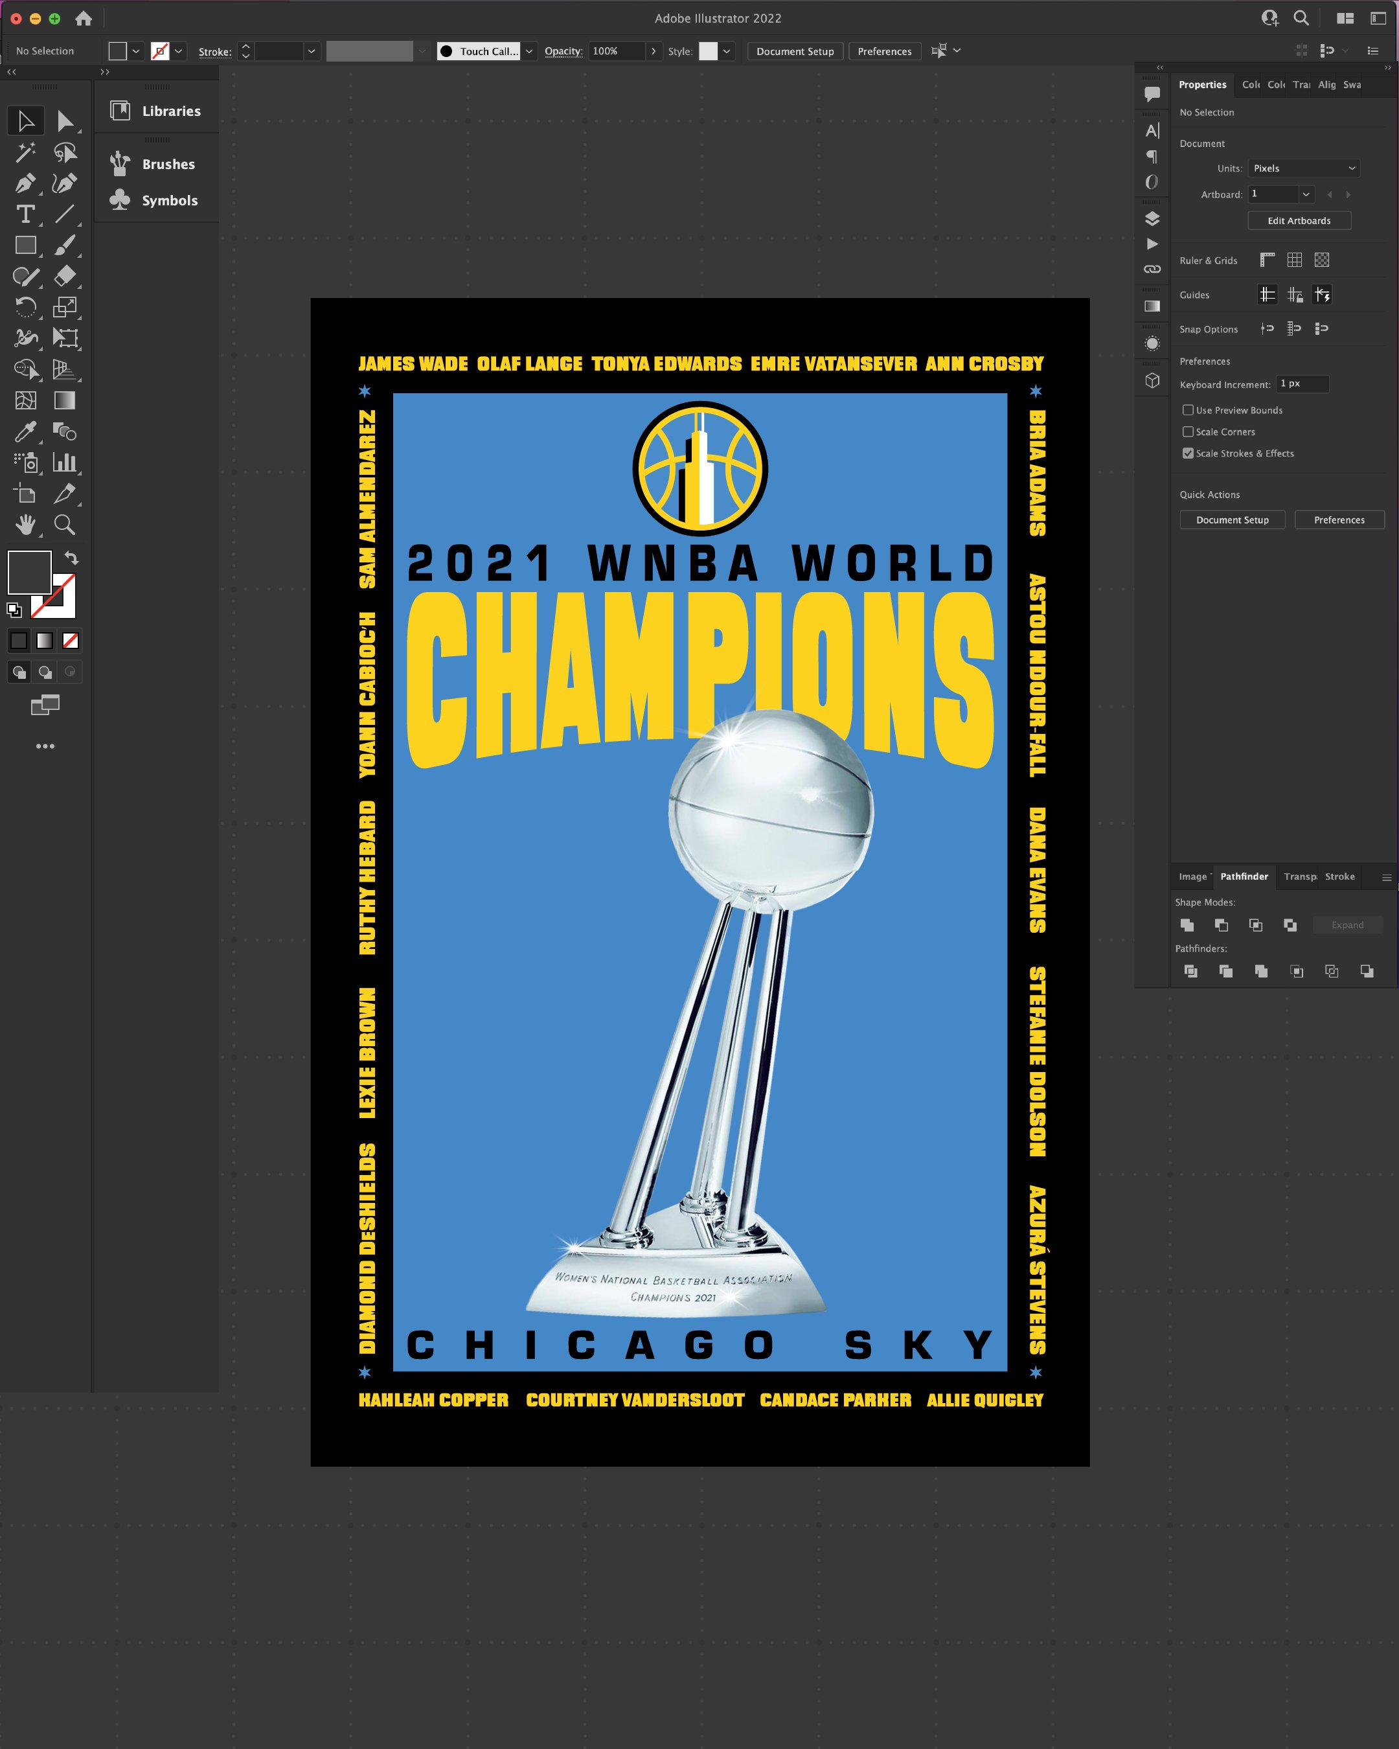Select the Magic Wand tool
The height and width of the screenshot is (1749, 1399).
(26, 152)
